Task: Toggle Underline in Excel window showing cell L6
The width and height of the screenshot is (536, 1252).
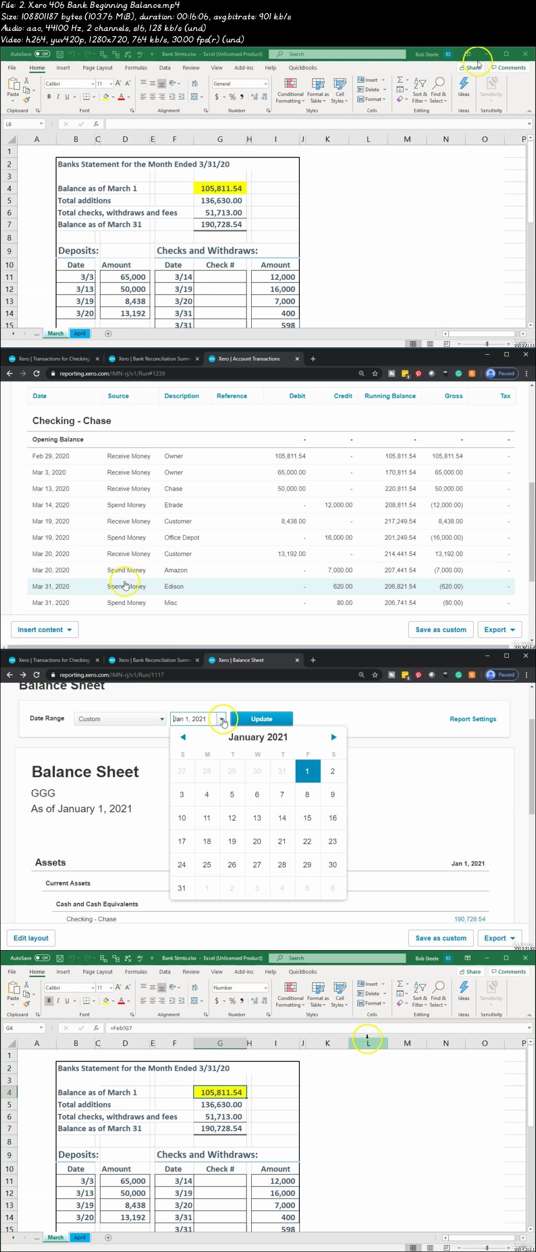Action: pyautogui.click(x=66, y=96)
